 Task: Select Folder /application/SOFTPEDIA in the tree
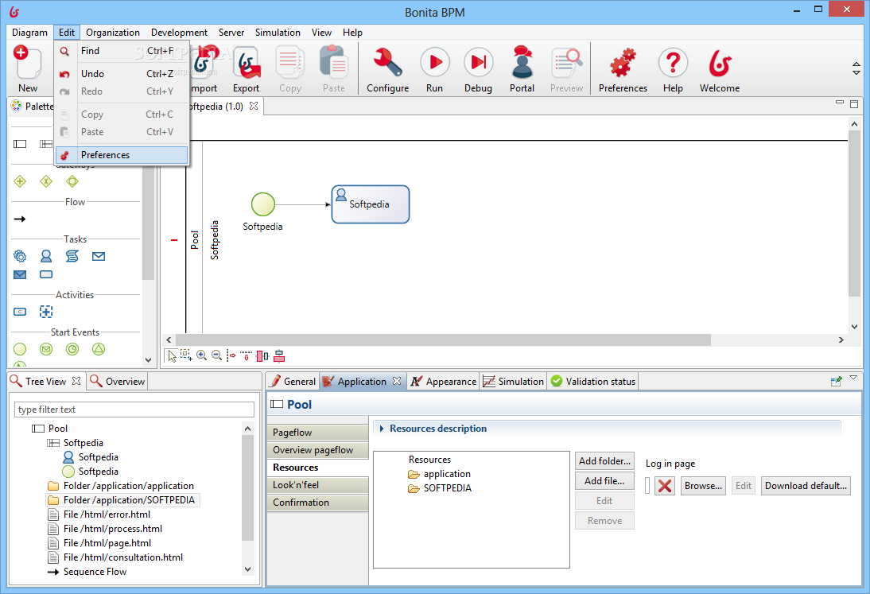[x=122, y=500]
